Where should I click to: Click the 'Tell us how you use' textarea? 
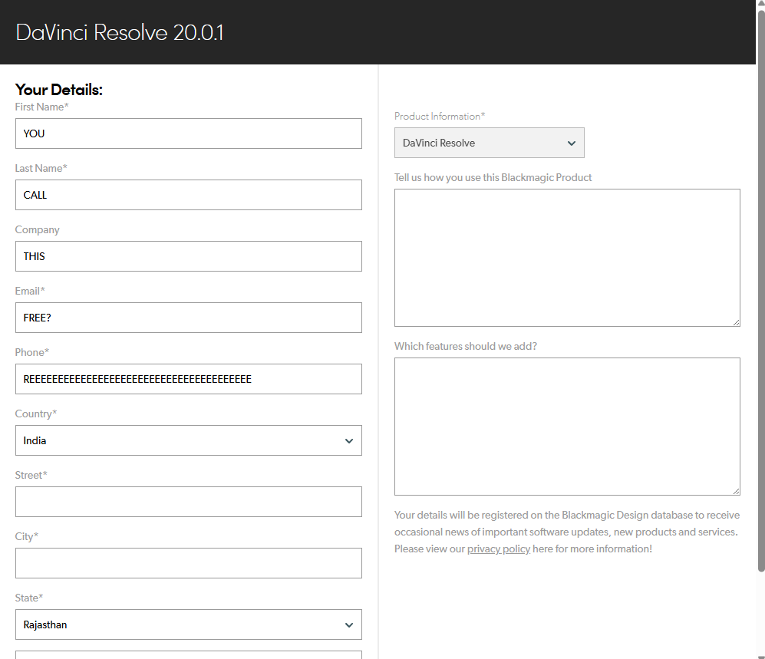[567, 257]
